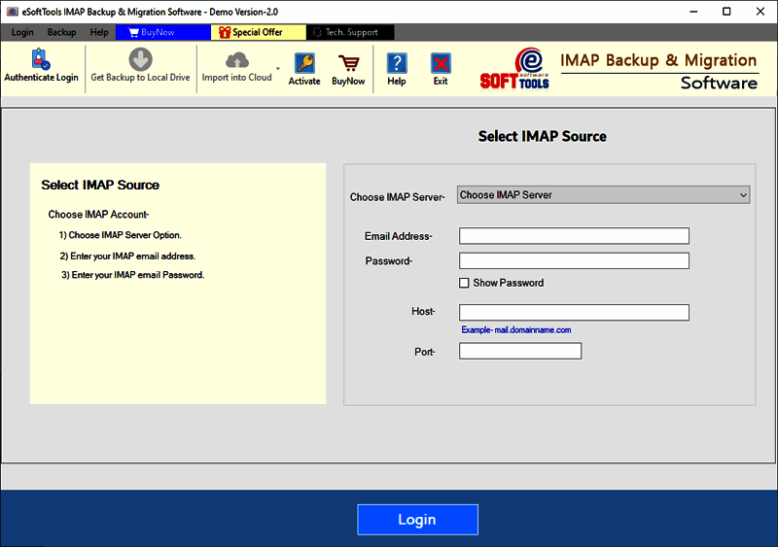
Task: Click the Authenticate Login toolbar icon
Action: (41, 60)
